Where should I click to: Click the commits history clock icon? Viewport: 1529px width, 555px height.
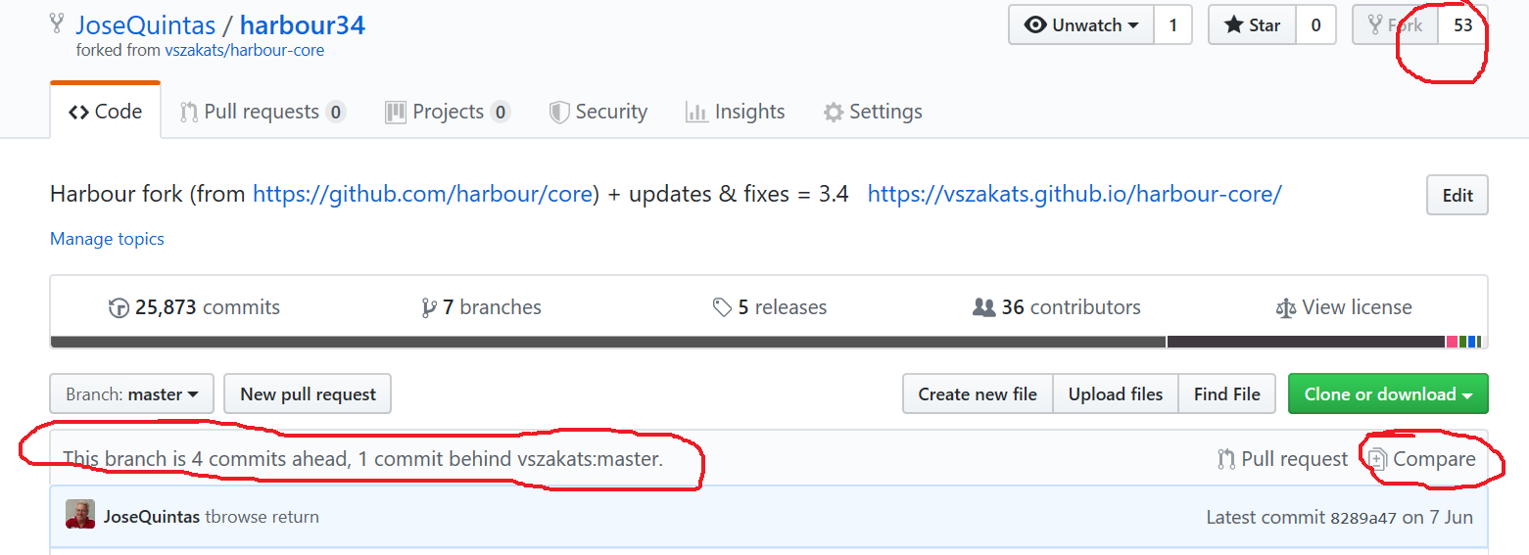coord(119,308)
